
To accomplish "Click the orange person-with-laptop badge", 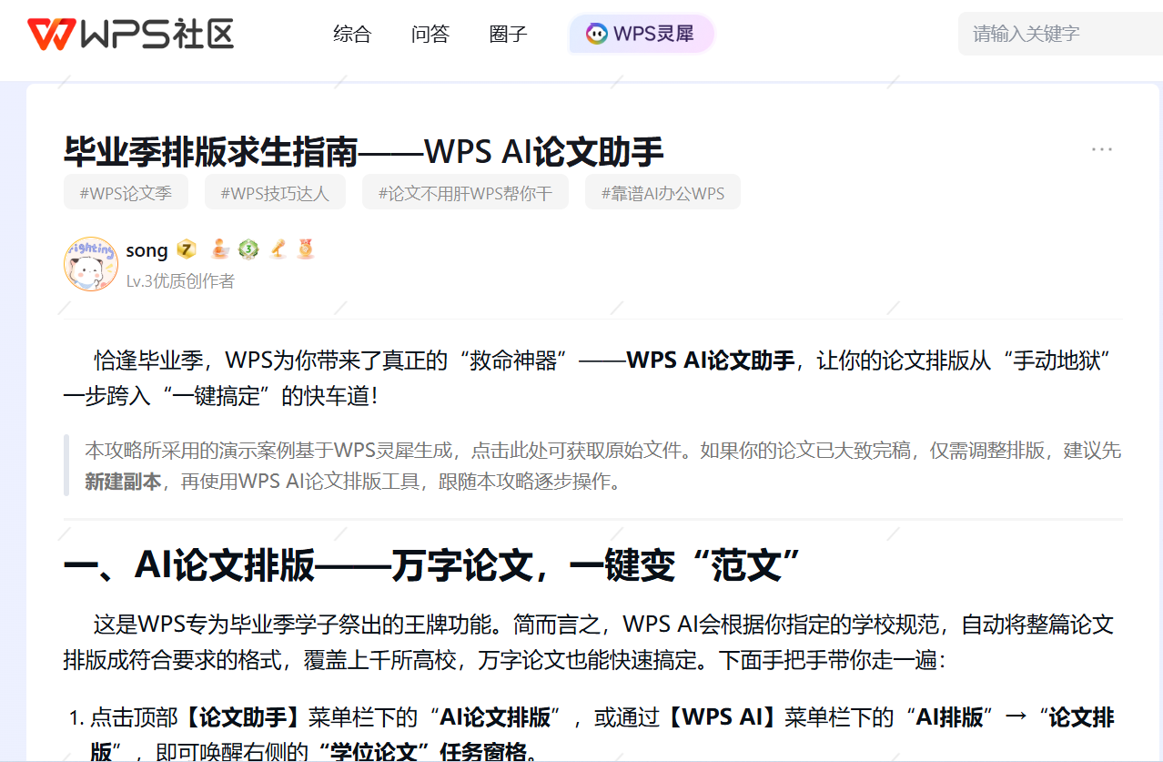I will (220, 249).
